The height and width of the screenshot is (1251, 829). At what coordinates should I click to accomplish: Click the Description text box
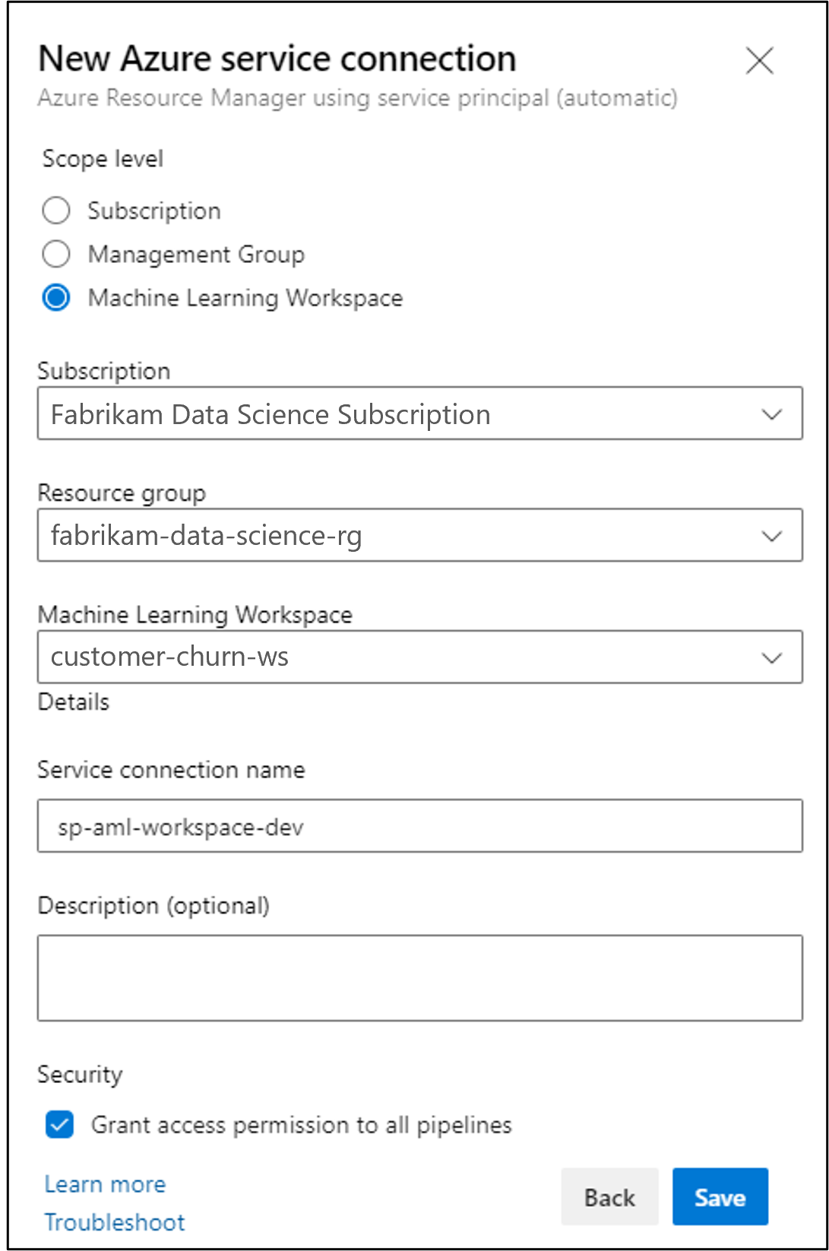point(418,977)
